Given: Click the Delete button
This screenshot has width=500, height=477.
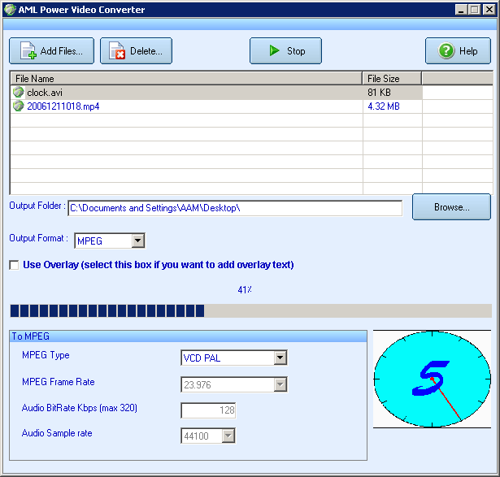Looking at the screenshot, I should point(136,51).
